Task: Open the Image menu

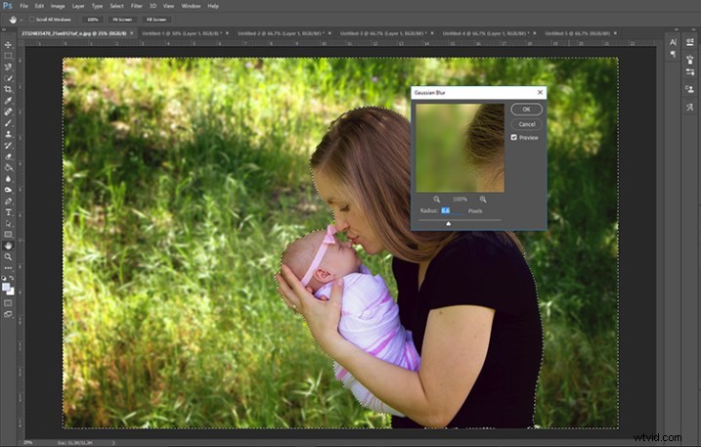Action: pos(58,6)
